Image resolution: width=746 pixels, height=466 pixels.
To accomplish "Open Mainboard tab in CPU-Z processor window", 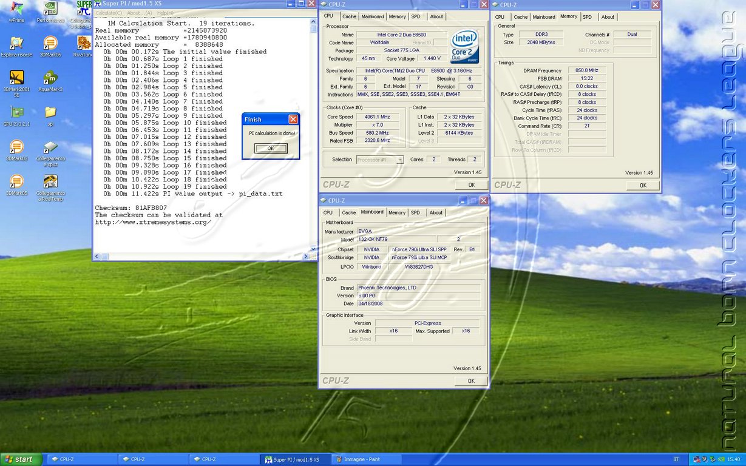I will pyautogui.click(x=373, y=16).
